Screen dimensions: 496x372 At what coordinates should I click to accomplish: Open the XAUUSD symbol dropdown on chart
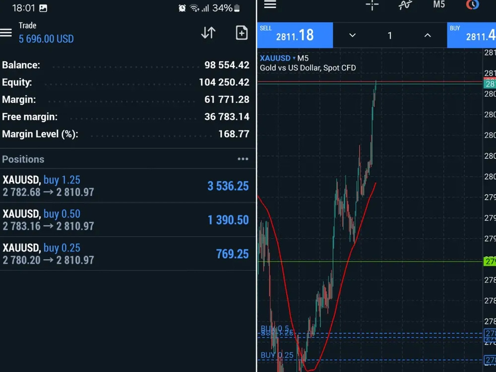point(277,58)
